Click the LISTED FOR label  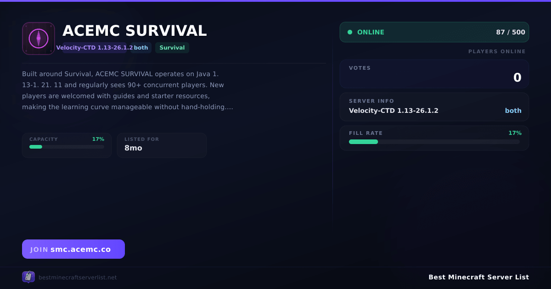[x=141, y=139]
